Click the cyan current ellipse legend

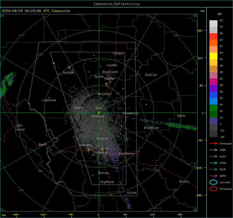213,182
